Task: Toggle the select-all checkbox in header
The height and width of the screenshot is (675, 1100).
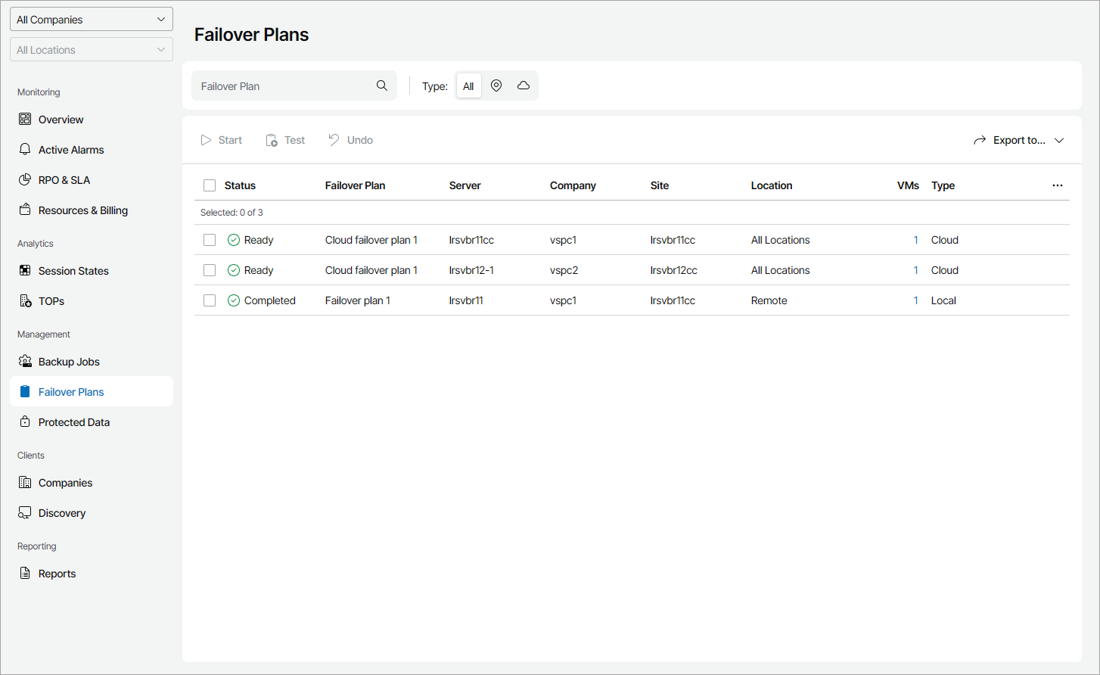Action: (x=210, y=185)
